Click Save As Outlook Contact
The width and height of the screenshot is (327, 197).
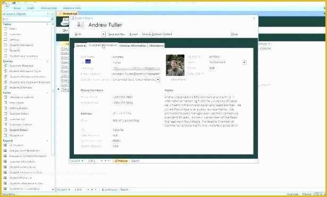point(157,34)
